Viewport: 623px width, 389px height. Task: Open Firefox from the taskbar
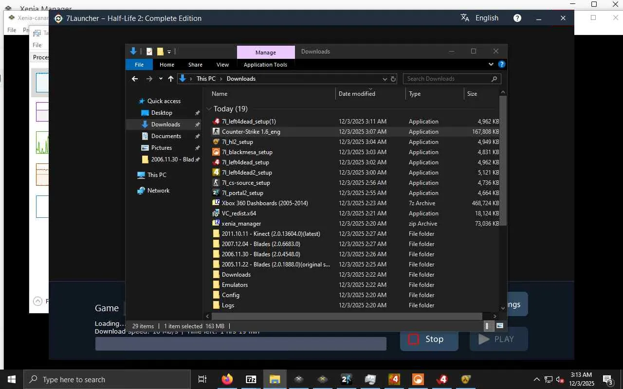pos(227,379)
